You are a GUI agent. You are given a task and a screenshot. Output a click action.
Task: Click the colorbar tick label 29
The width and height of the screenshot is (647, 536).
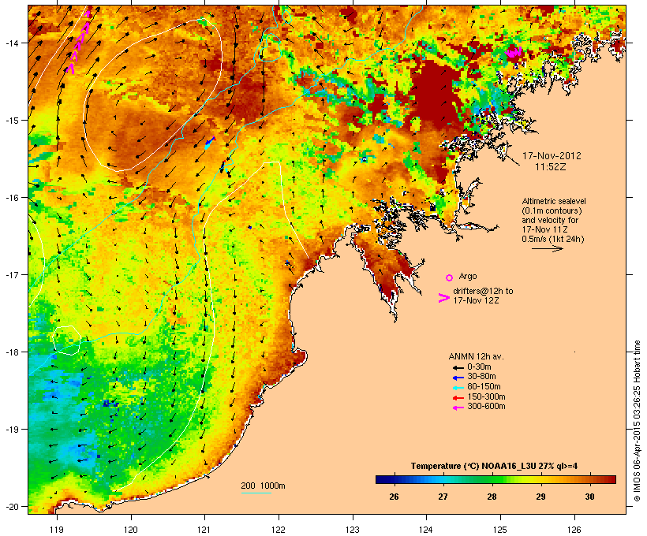coord(541,497)
